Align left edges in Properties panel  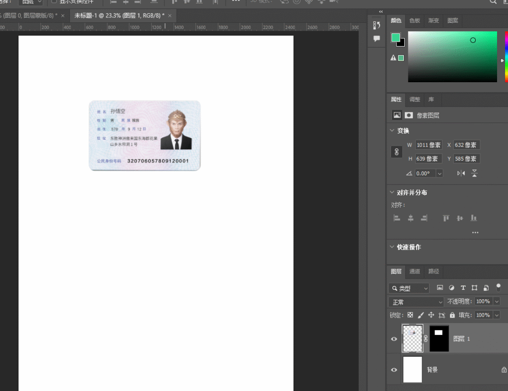pos(397,218)
